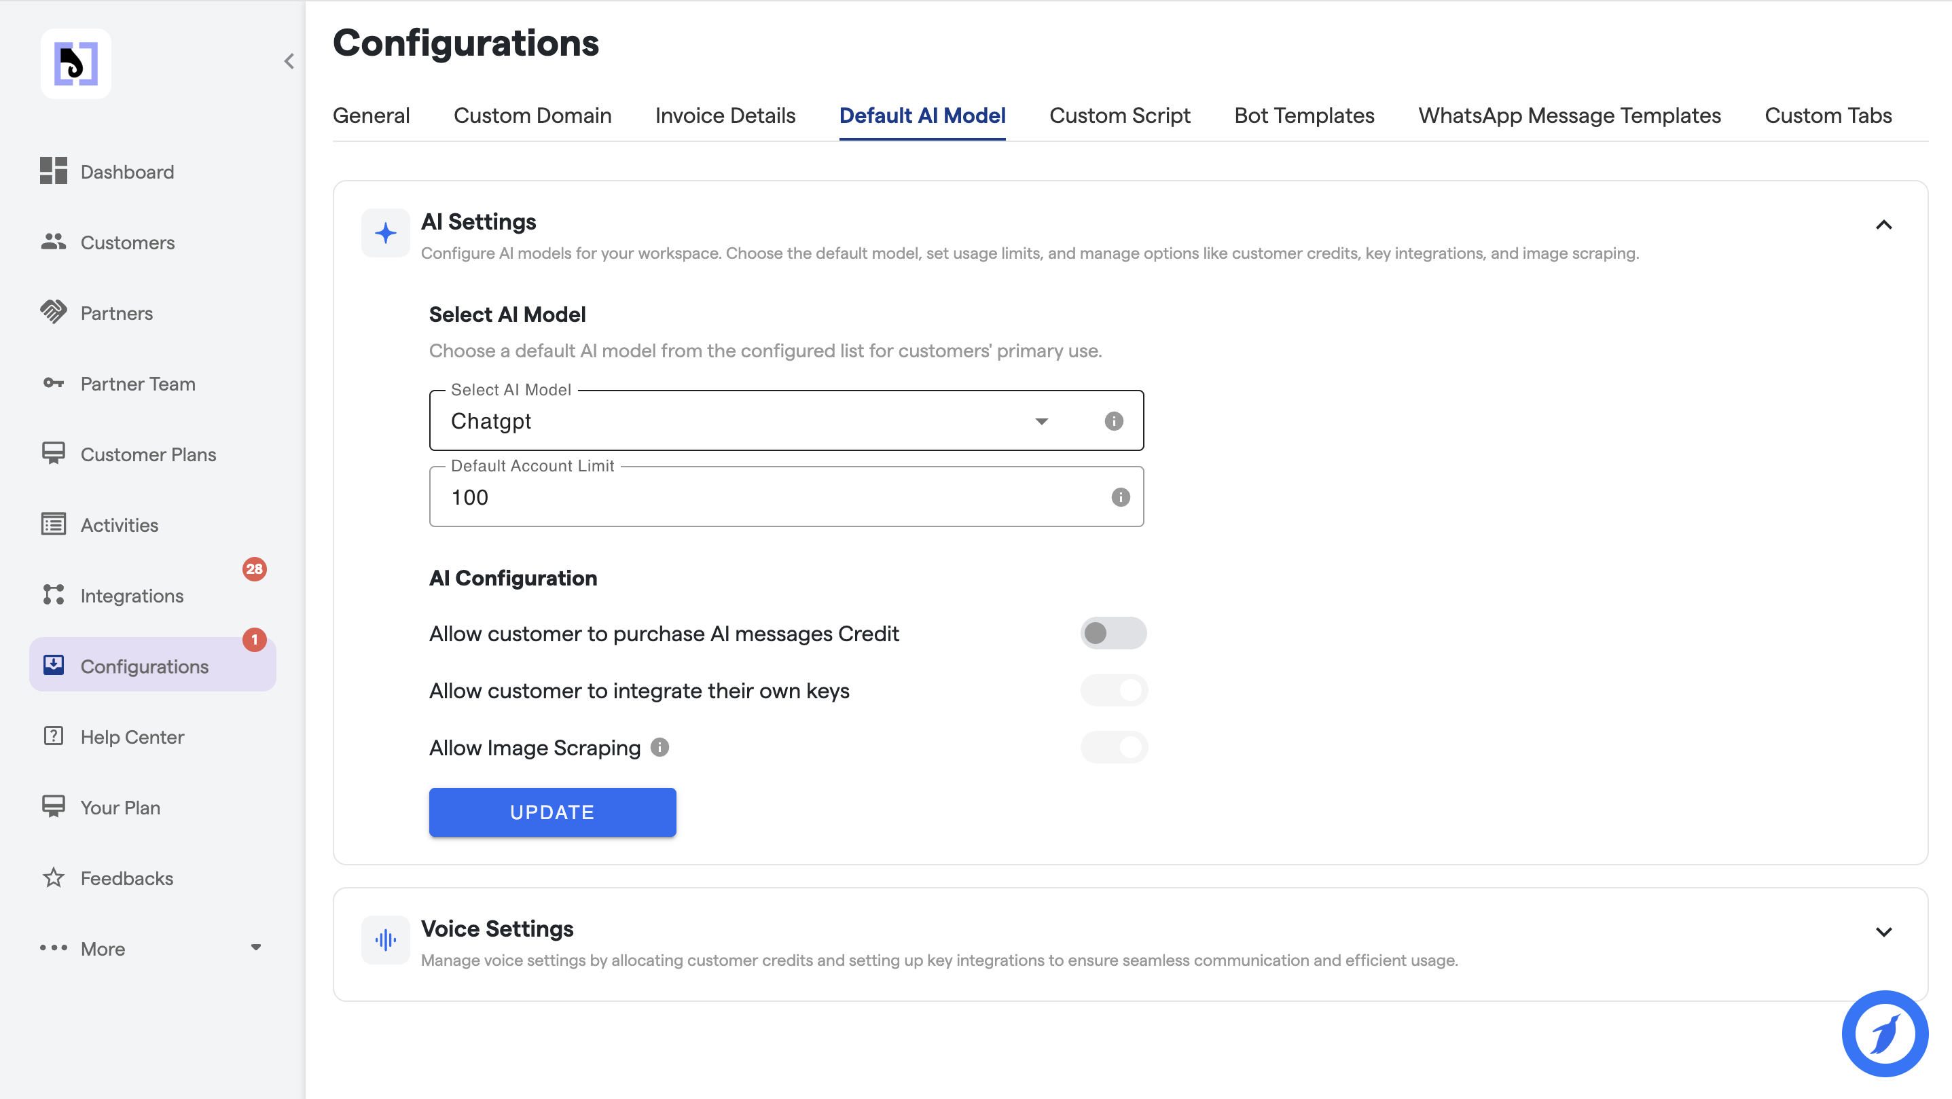Image resolution: width=1952 pixels, height=1099 pixels.
Task: Click the Partner Team key icon
Action: (53, 384)
